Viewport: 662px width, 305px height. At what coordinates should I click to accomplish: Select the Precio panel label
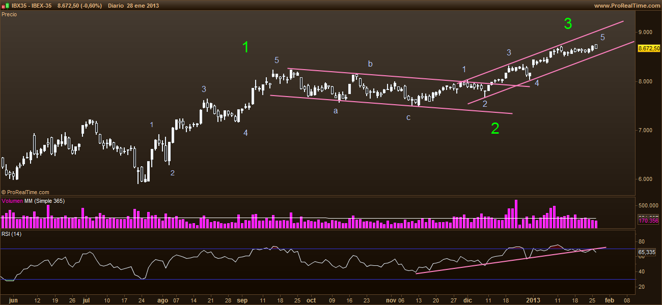tap(9, 14)
